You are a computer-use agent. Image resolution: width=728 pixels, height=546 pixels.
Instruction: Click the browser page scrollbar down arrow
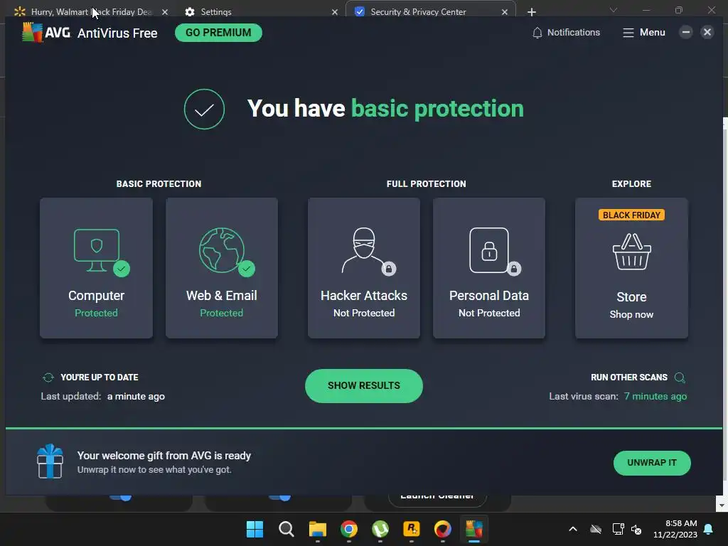point(722,505)
